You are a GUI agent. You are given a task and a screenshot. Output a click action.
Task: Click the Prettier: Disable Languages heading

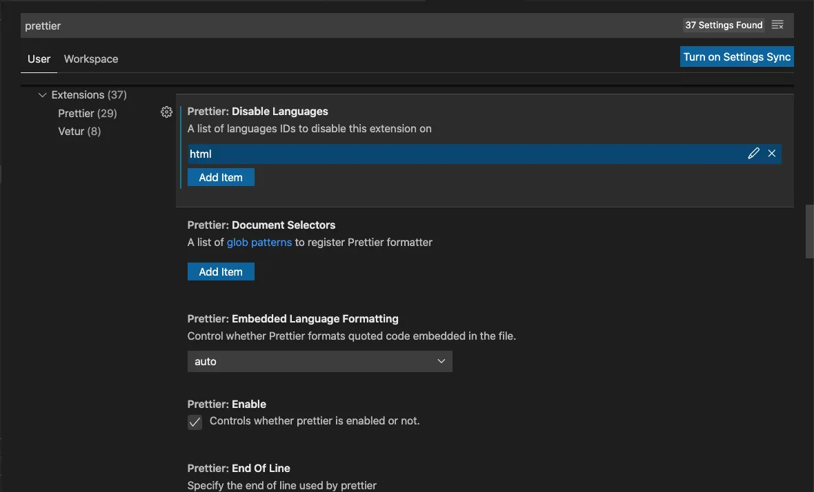[257, 112]
